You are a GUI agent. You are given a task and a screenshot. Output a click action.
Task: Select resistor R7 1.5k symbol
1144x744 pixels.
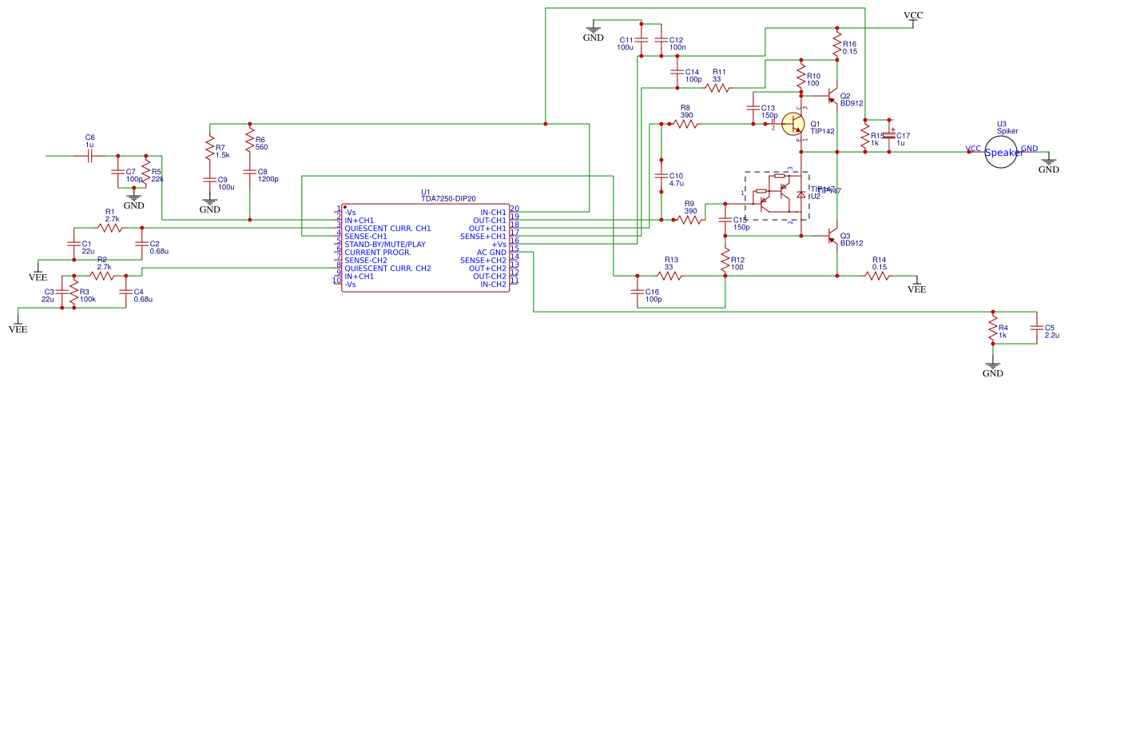tap(210, 148)
